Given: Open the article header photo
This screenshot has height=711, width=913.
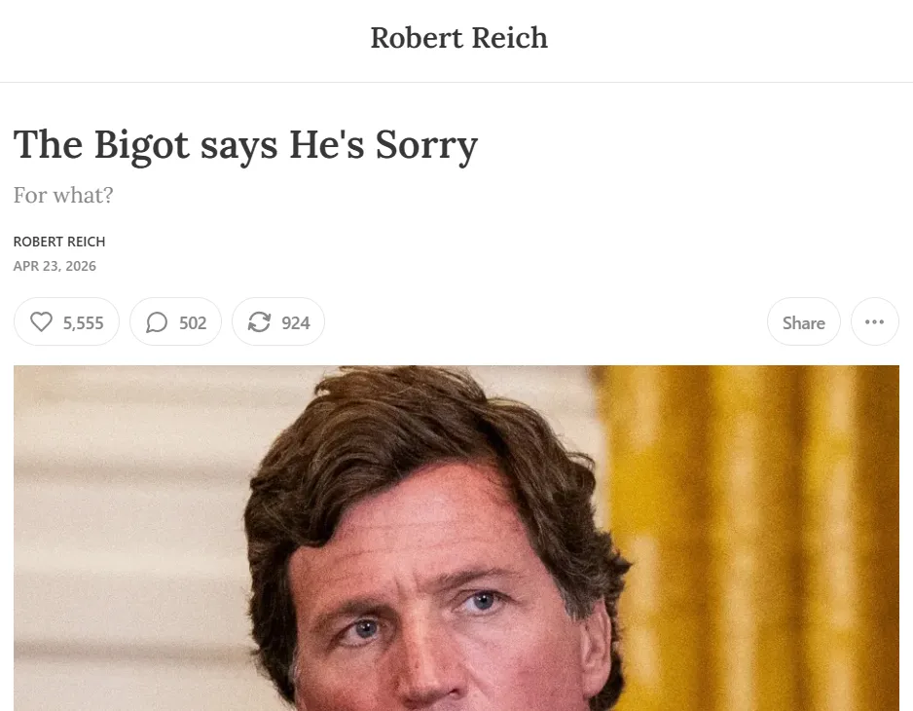Looking at the screenshot, I should [x=456, y=538].
